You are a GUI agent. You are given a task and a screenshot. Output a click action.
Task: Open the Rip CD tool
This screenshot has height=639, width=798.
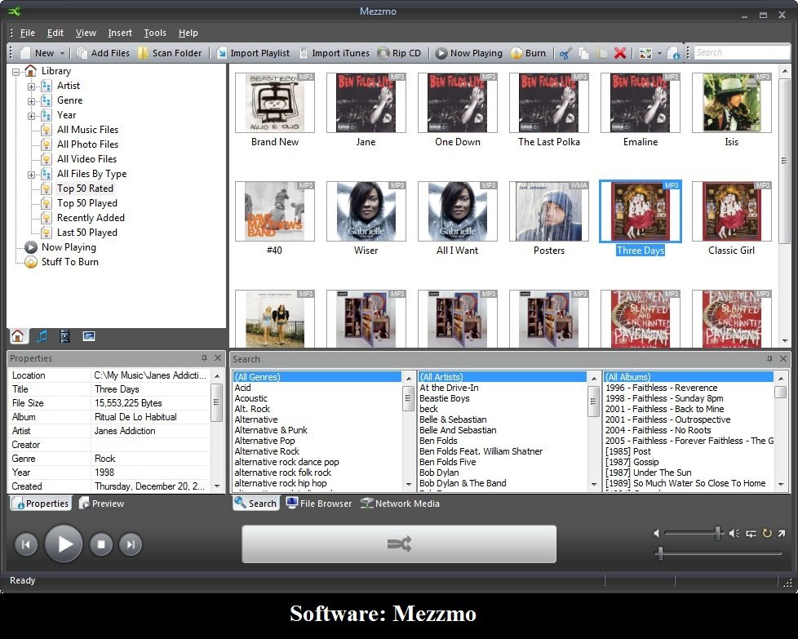pos(400,51)
